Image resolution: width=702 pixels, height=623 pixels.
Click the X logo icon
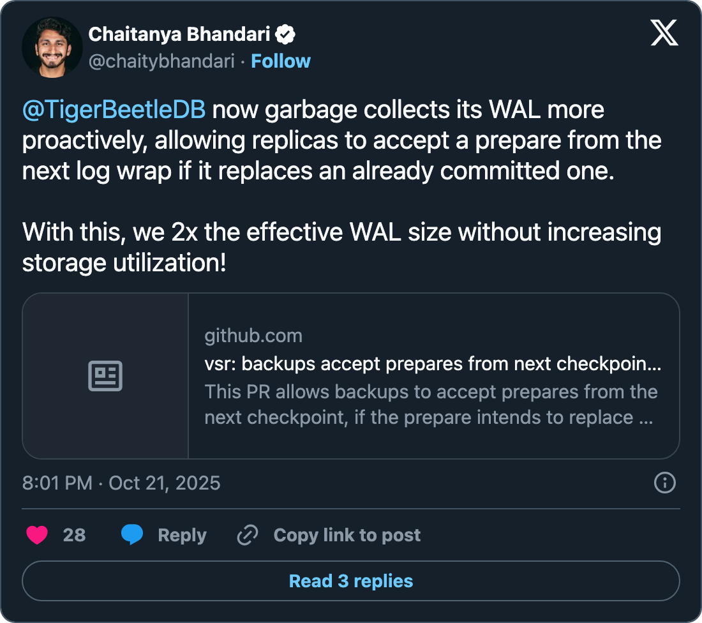664,33
